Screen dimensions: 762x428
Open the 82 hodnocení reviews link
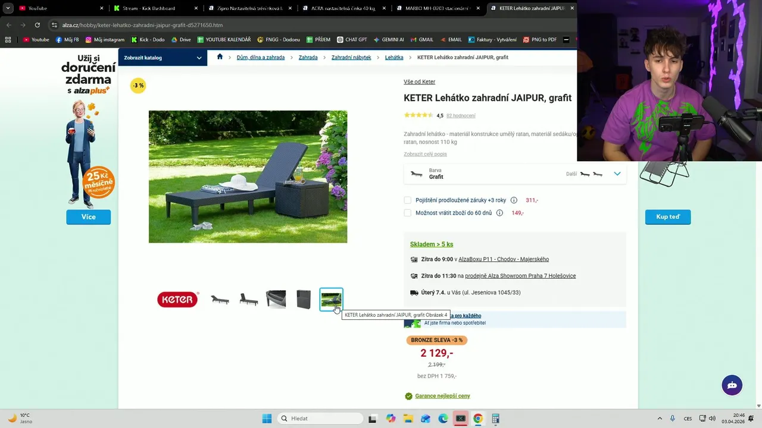coord(461,115)
